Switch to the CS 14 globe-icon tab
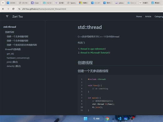 [23, 3]
